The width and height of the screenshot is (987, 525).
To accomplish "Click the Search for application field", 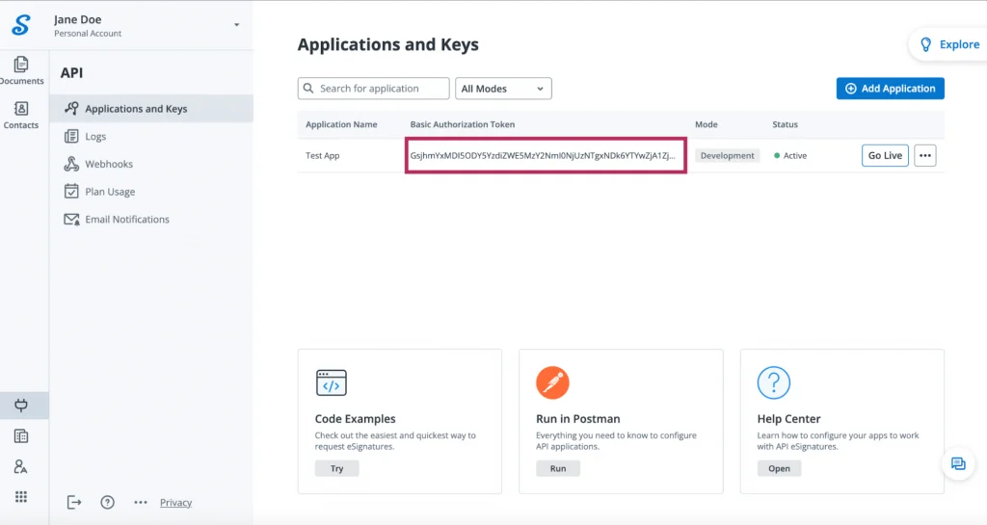I will point(374,89).
